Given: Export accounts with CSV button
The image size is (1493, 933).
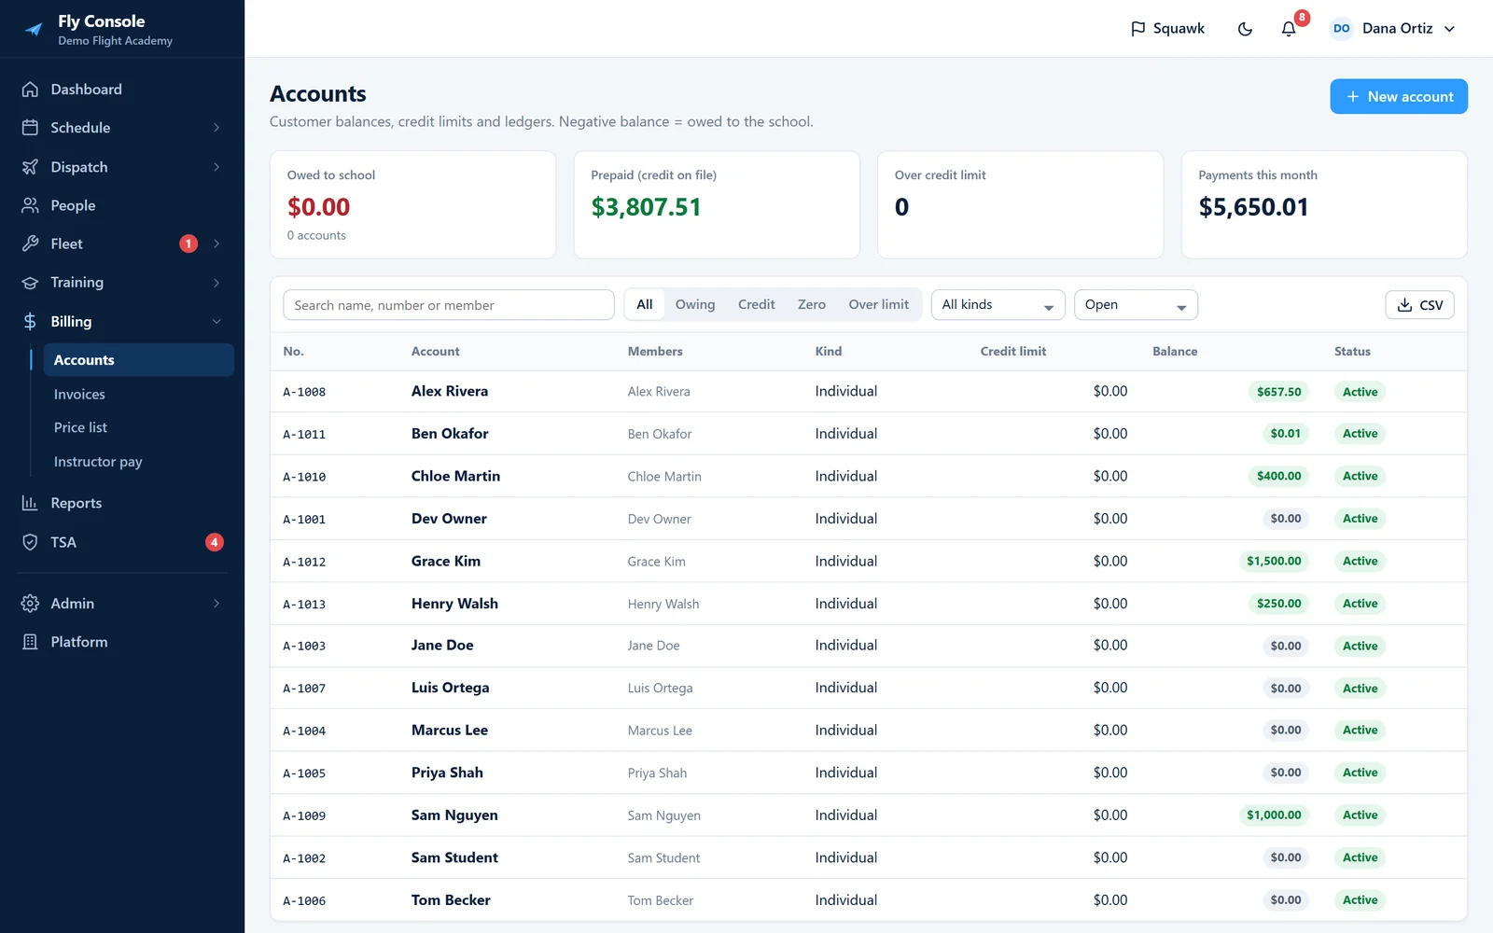Looking at the screenshot, I should (1419, 305).
